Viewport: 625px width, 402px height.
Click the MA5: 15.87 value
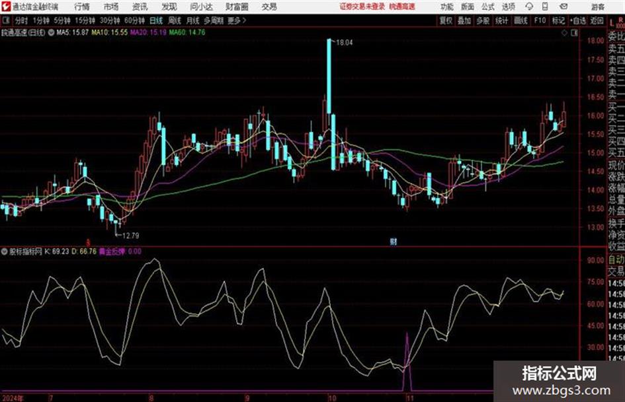72,32
